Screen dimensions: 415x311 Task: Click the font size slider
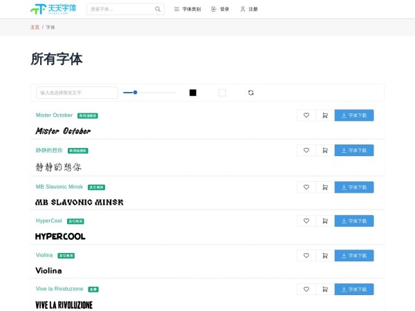point(149,92)
